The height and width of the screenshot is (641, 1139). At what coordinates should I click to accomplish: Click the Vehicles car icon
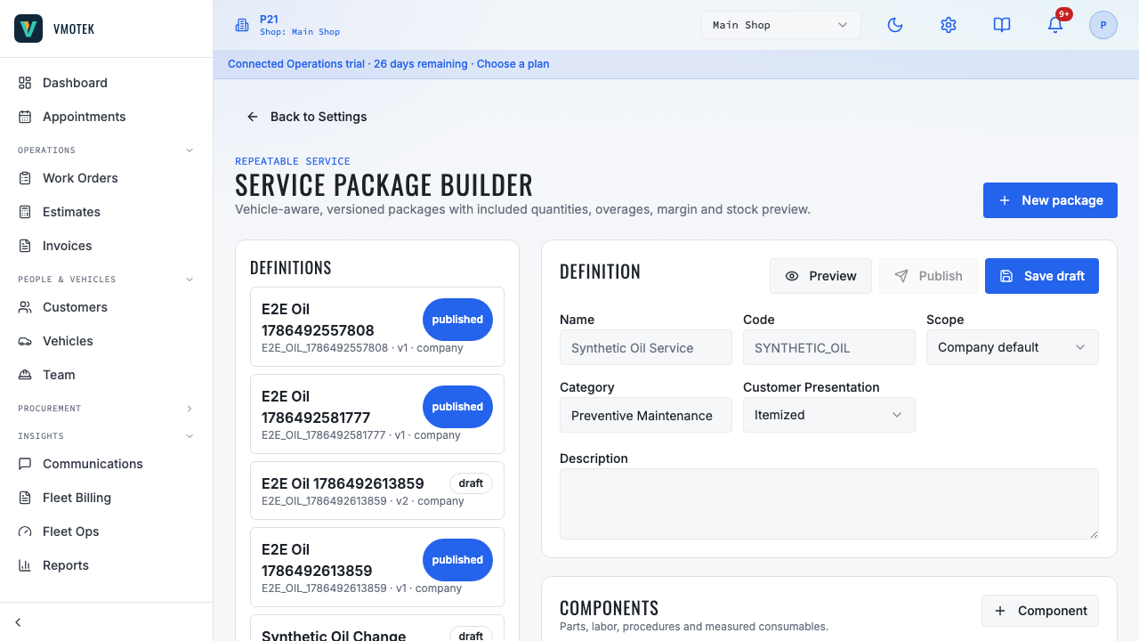tap(25, 341)
